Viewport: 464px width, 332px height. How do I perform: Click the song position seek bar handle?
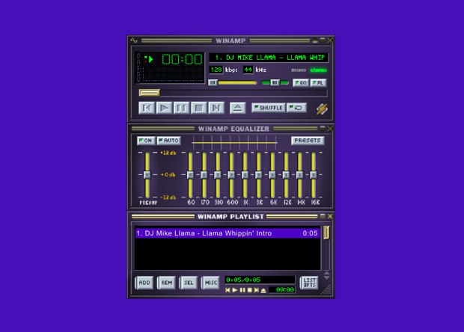(x=150, y=93)
